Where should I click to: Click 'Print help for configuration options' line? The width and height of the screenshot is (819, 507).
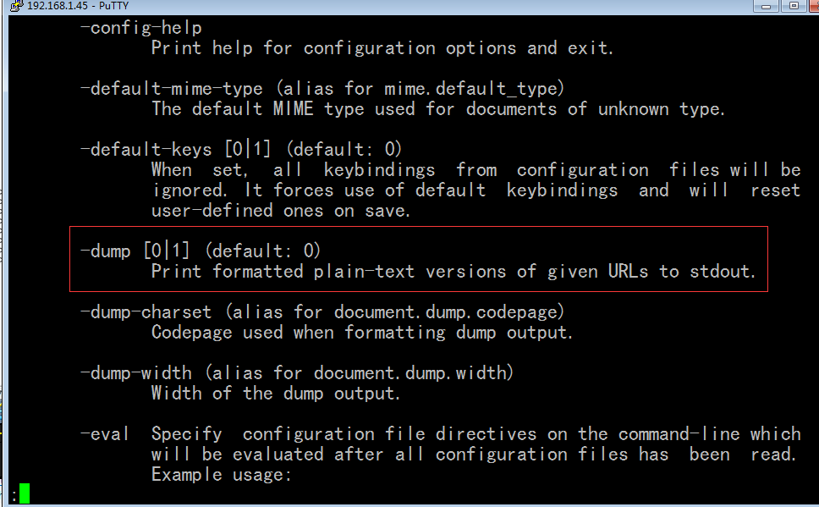(382, 48)
